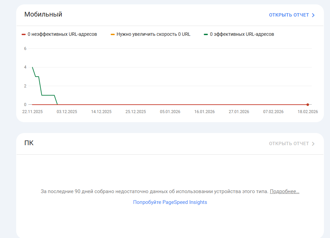Click the 05.01.2026 date label

tap(170, 112)
